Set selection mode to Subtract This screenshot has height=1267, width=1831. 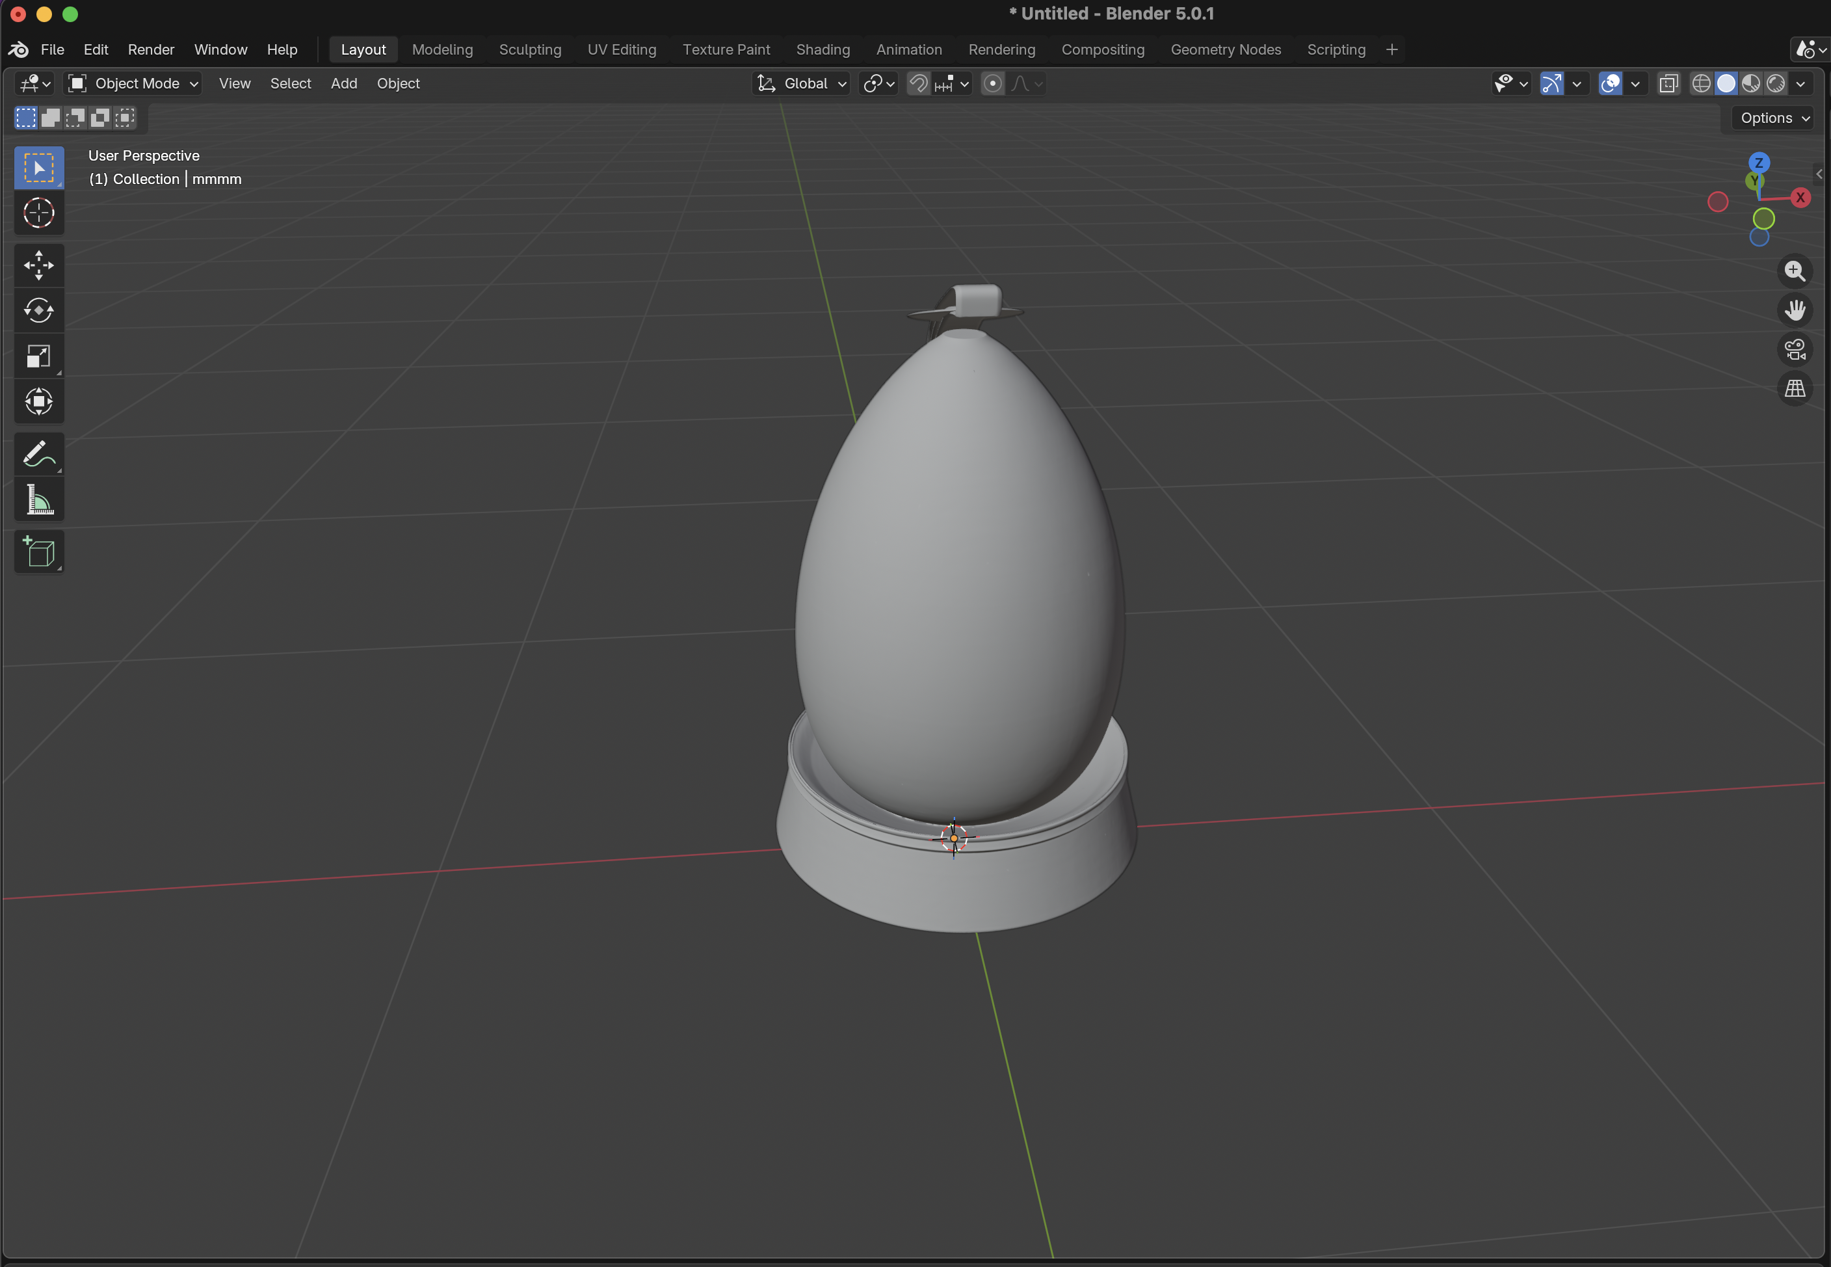75,118
